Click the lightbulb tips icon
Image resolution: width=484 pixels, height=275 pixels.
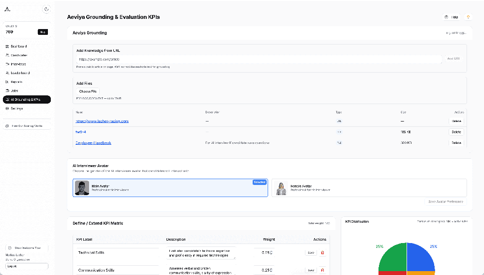tap(468, 17)
